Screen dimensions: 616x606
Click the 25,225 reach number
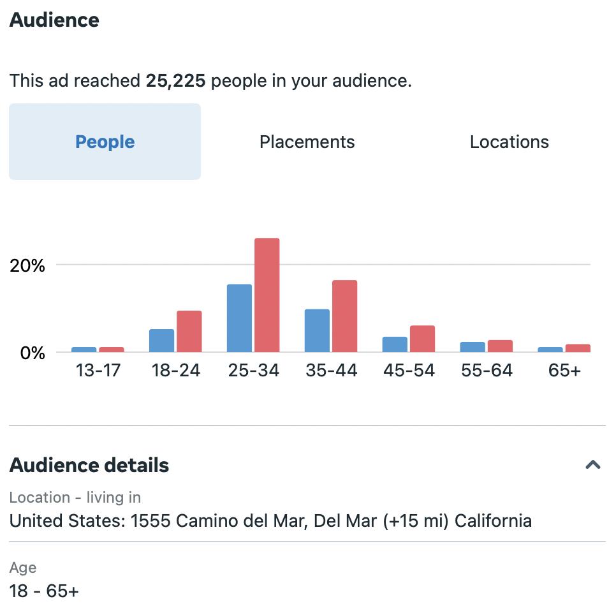click(x=175, y=81)
